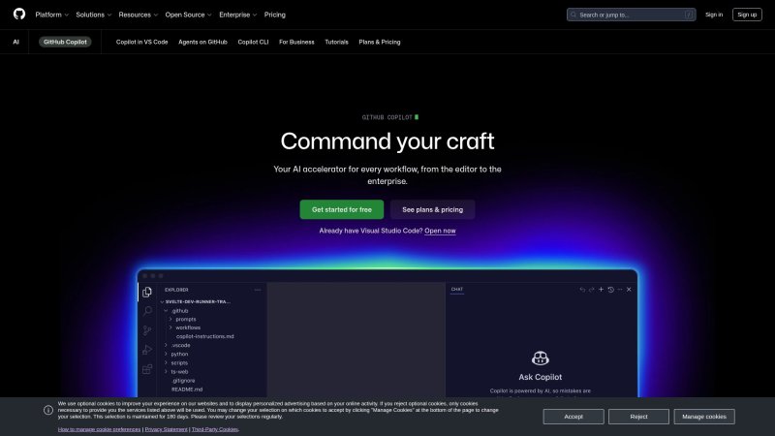Select the Explorer files icon in sidebar
The width and height of the screenshot is (775, 436).
click(x=147, y=293)
